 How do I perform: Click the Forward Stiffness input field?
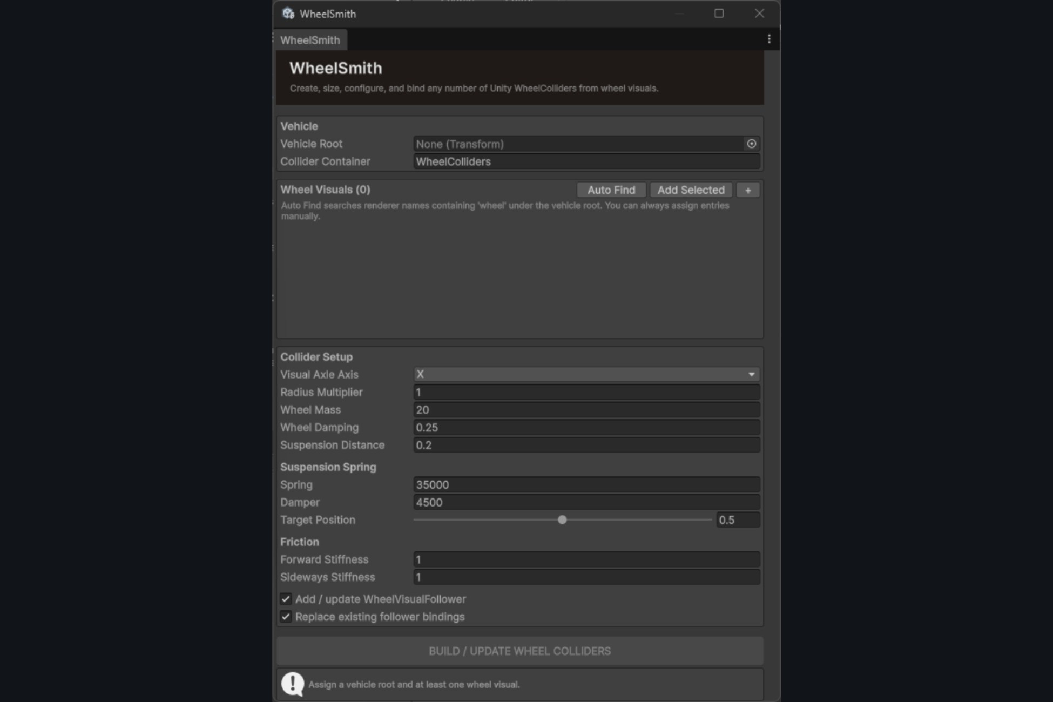coord(586,559)
